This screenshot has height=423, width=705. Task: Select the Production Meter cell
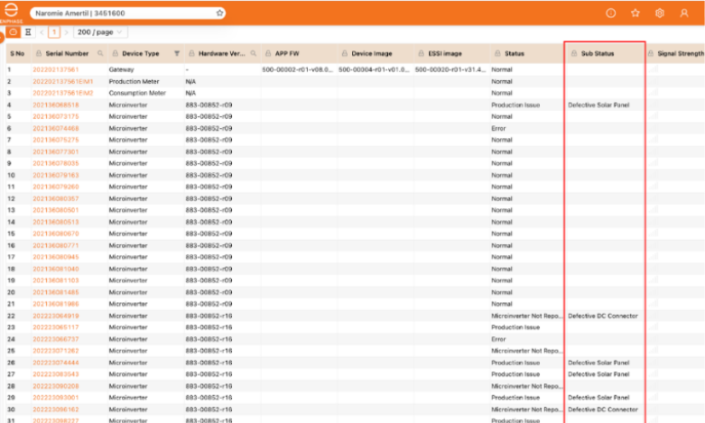134,81
